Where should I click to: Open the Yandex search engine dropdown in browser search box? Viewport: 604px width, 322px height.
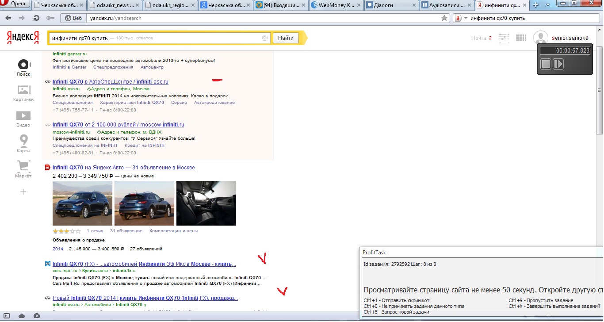pyautogui.click(x=461, y=18)
